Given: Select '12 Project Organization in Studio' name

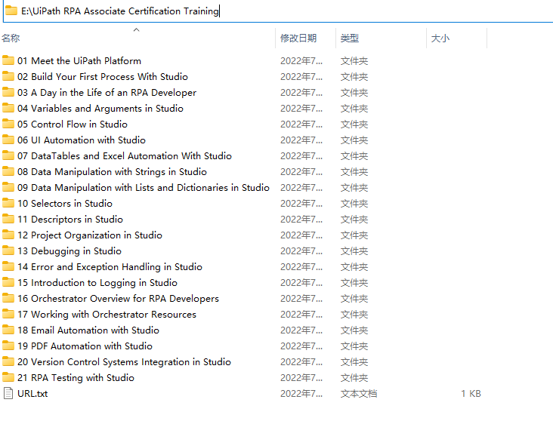Looking at the screenshot, I should [90, 235].
